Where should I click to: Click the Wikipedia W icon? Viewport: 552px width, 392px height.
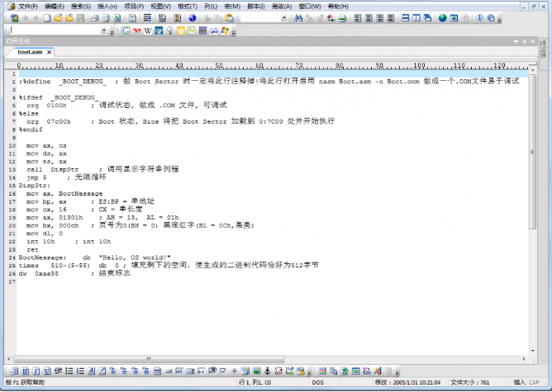point(148,31)
